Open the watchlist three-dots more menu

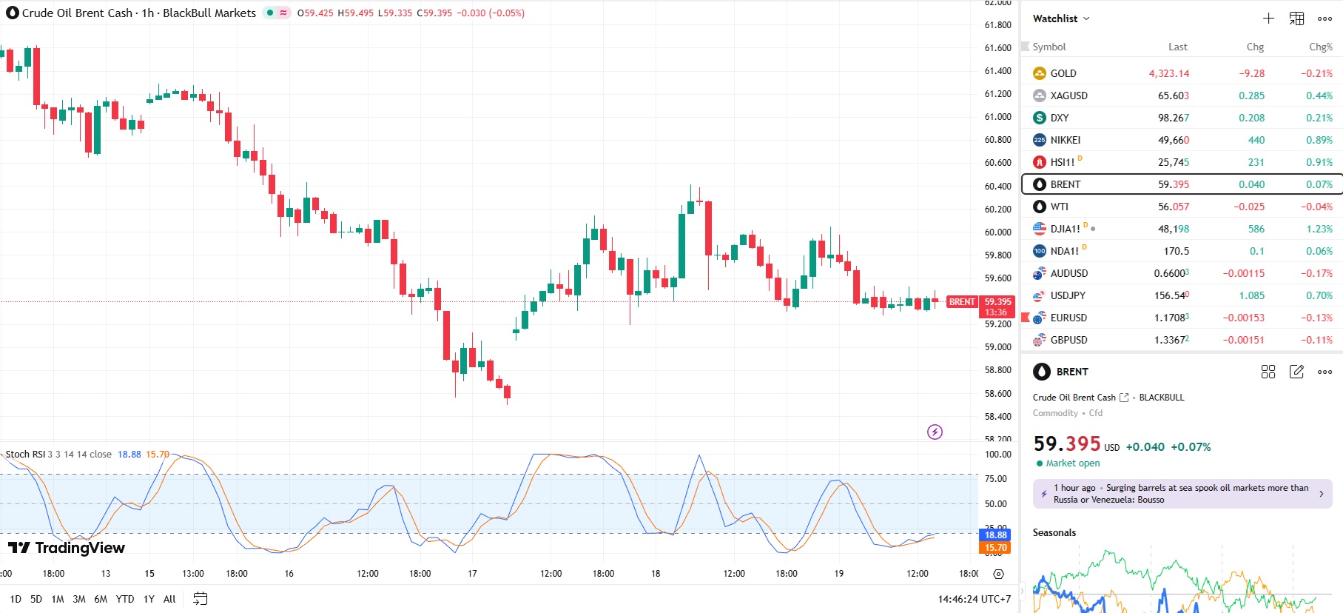(1325, 19)
